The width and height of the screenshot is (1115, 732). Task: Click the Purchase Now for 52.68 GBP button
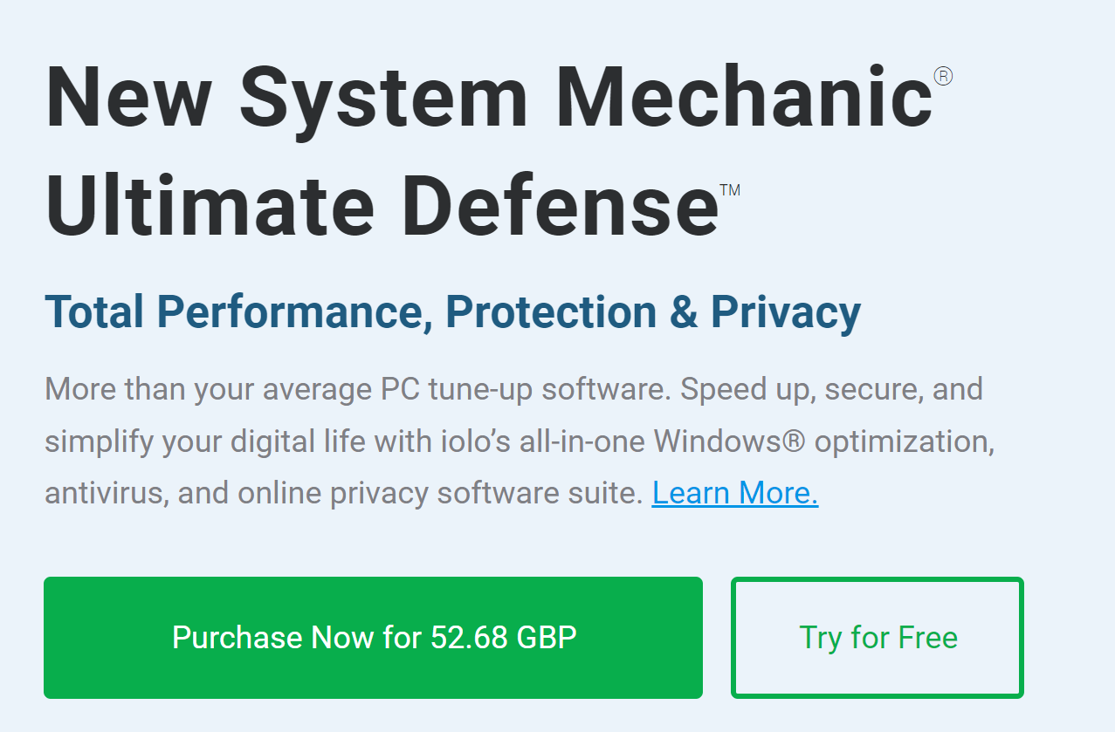pos(373,638)
